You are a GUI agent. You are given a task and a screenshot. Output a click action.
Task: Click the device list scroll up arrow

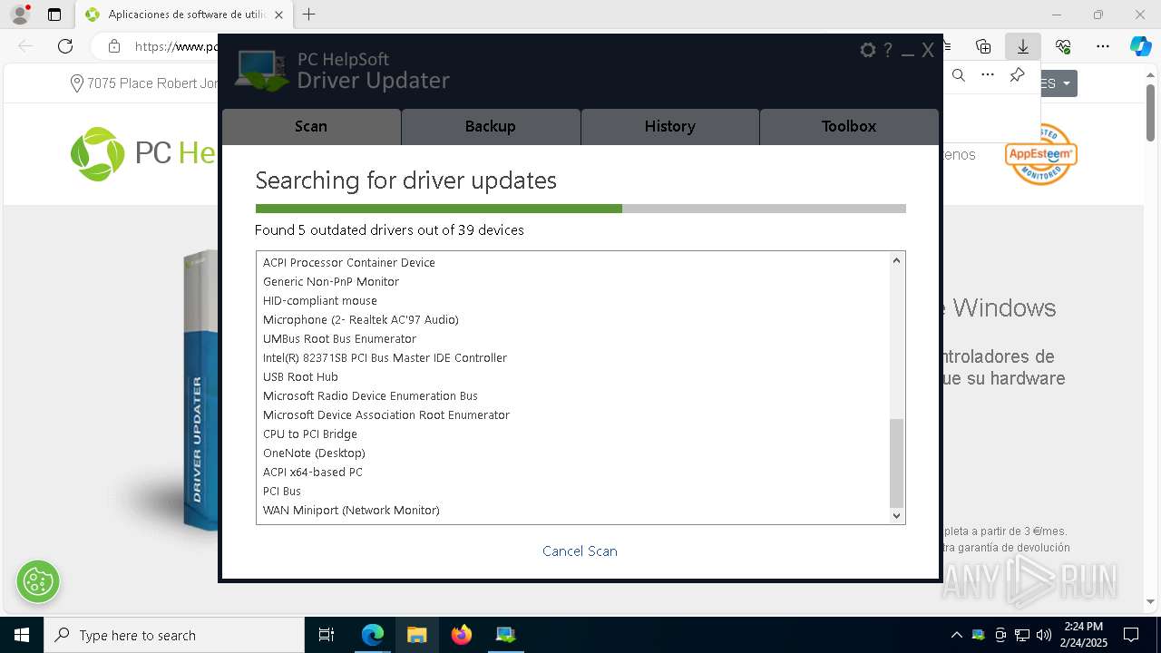(896, 260)
